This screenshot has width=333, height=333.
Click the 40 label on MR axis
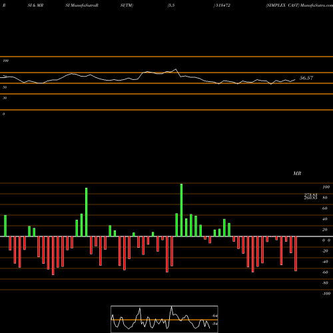click(x=324, y=219)
